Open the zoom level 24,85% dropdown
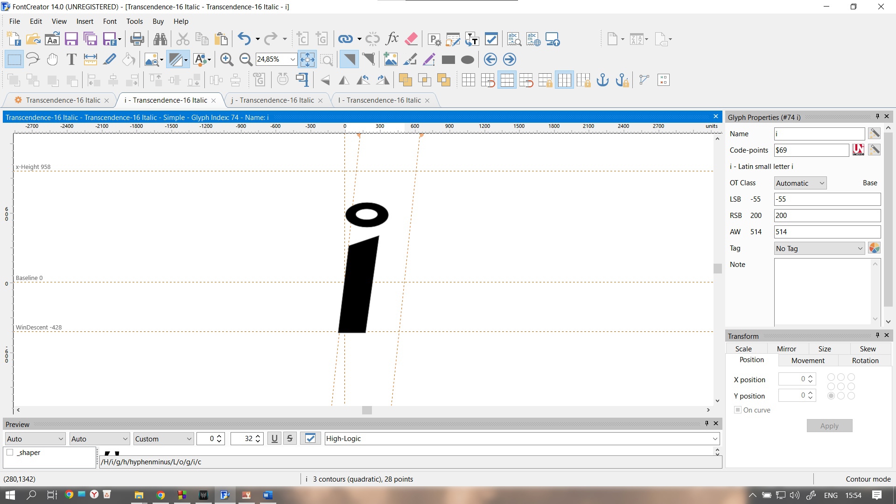Screen dimensions: 896x504 point(293,59)
